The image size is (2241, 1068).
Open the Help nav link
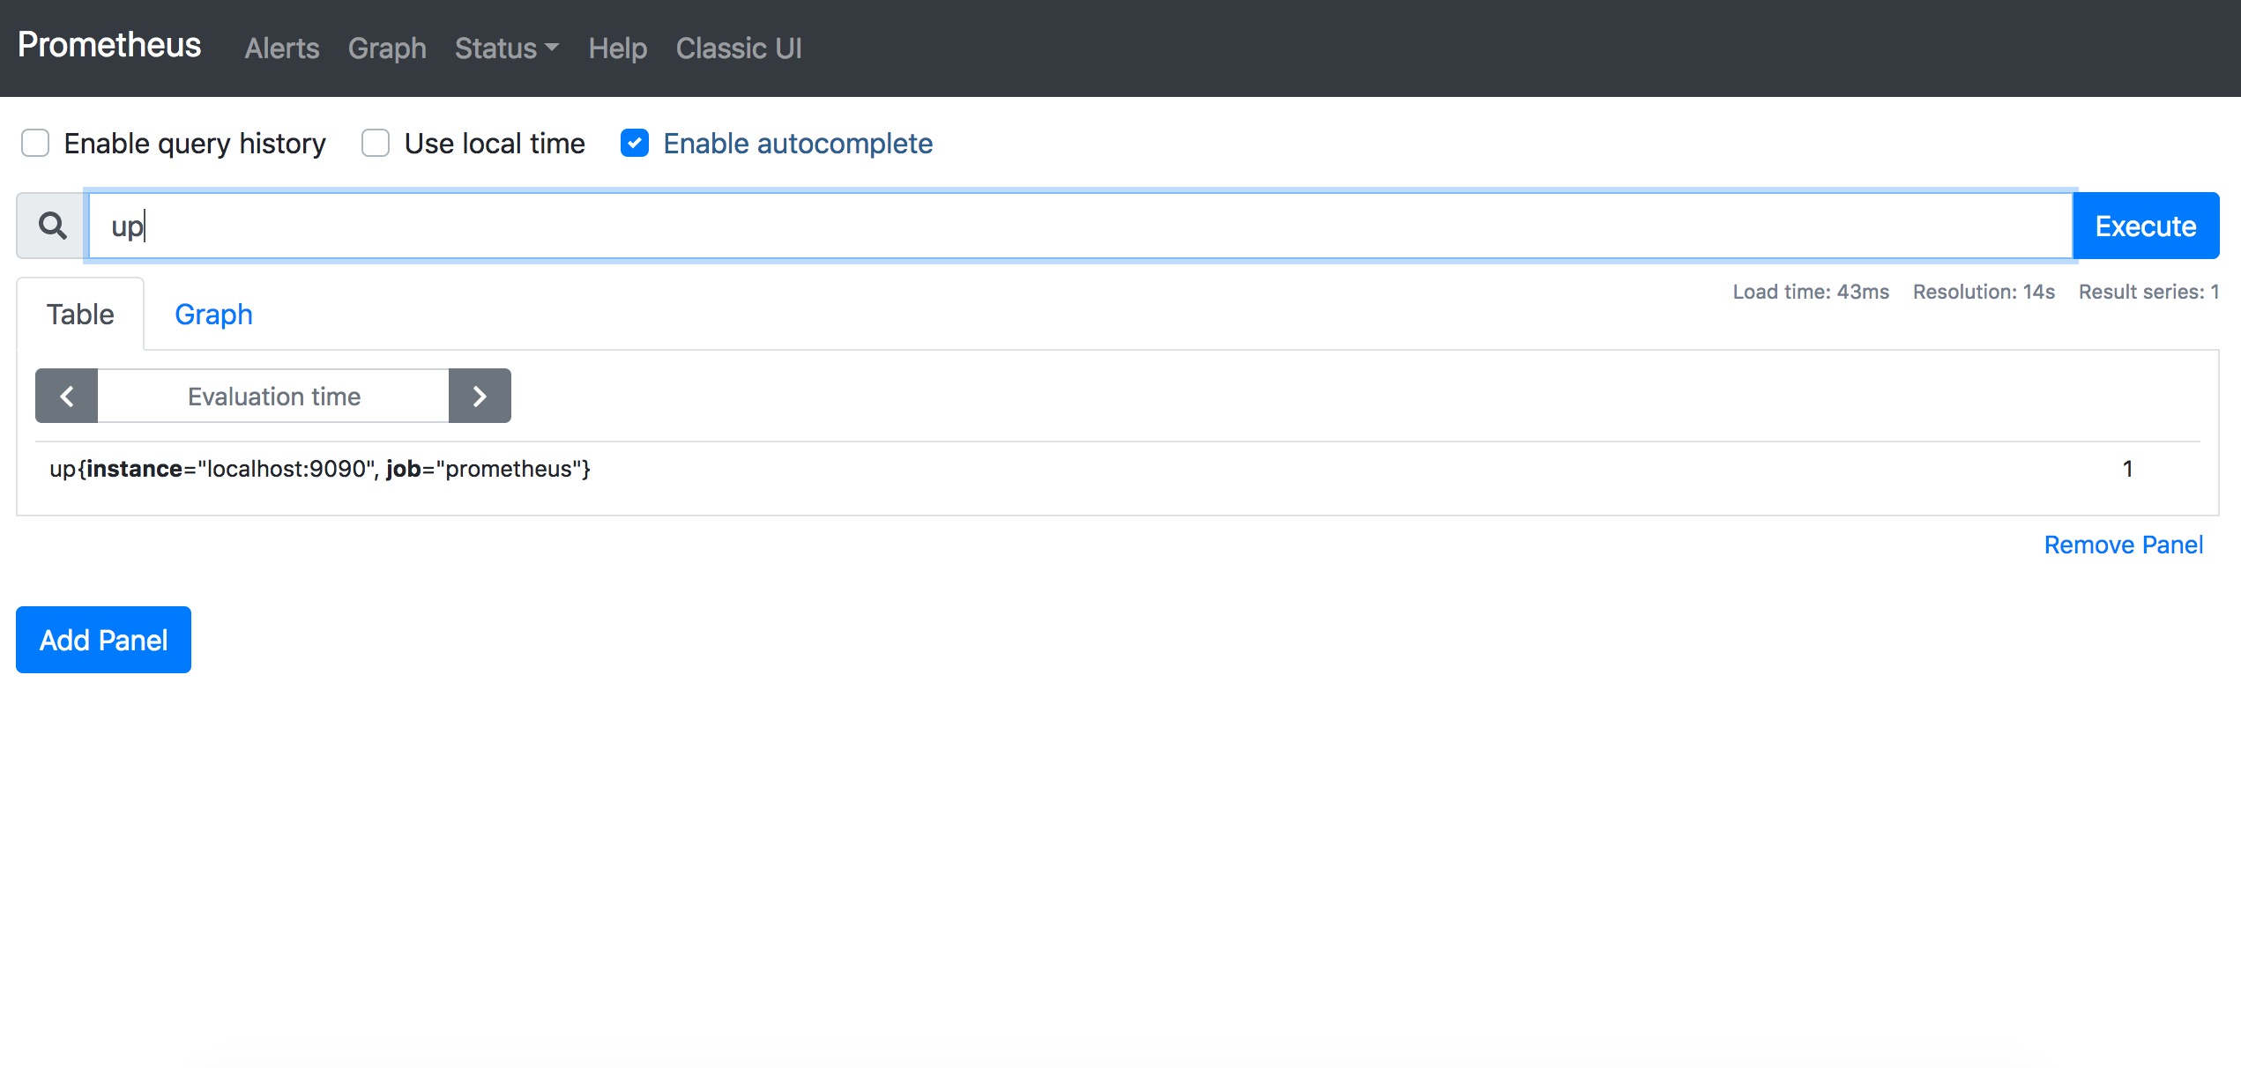point(617,48)
